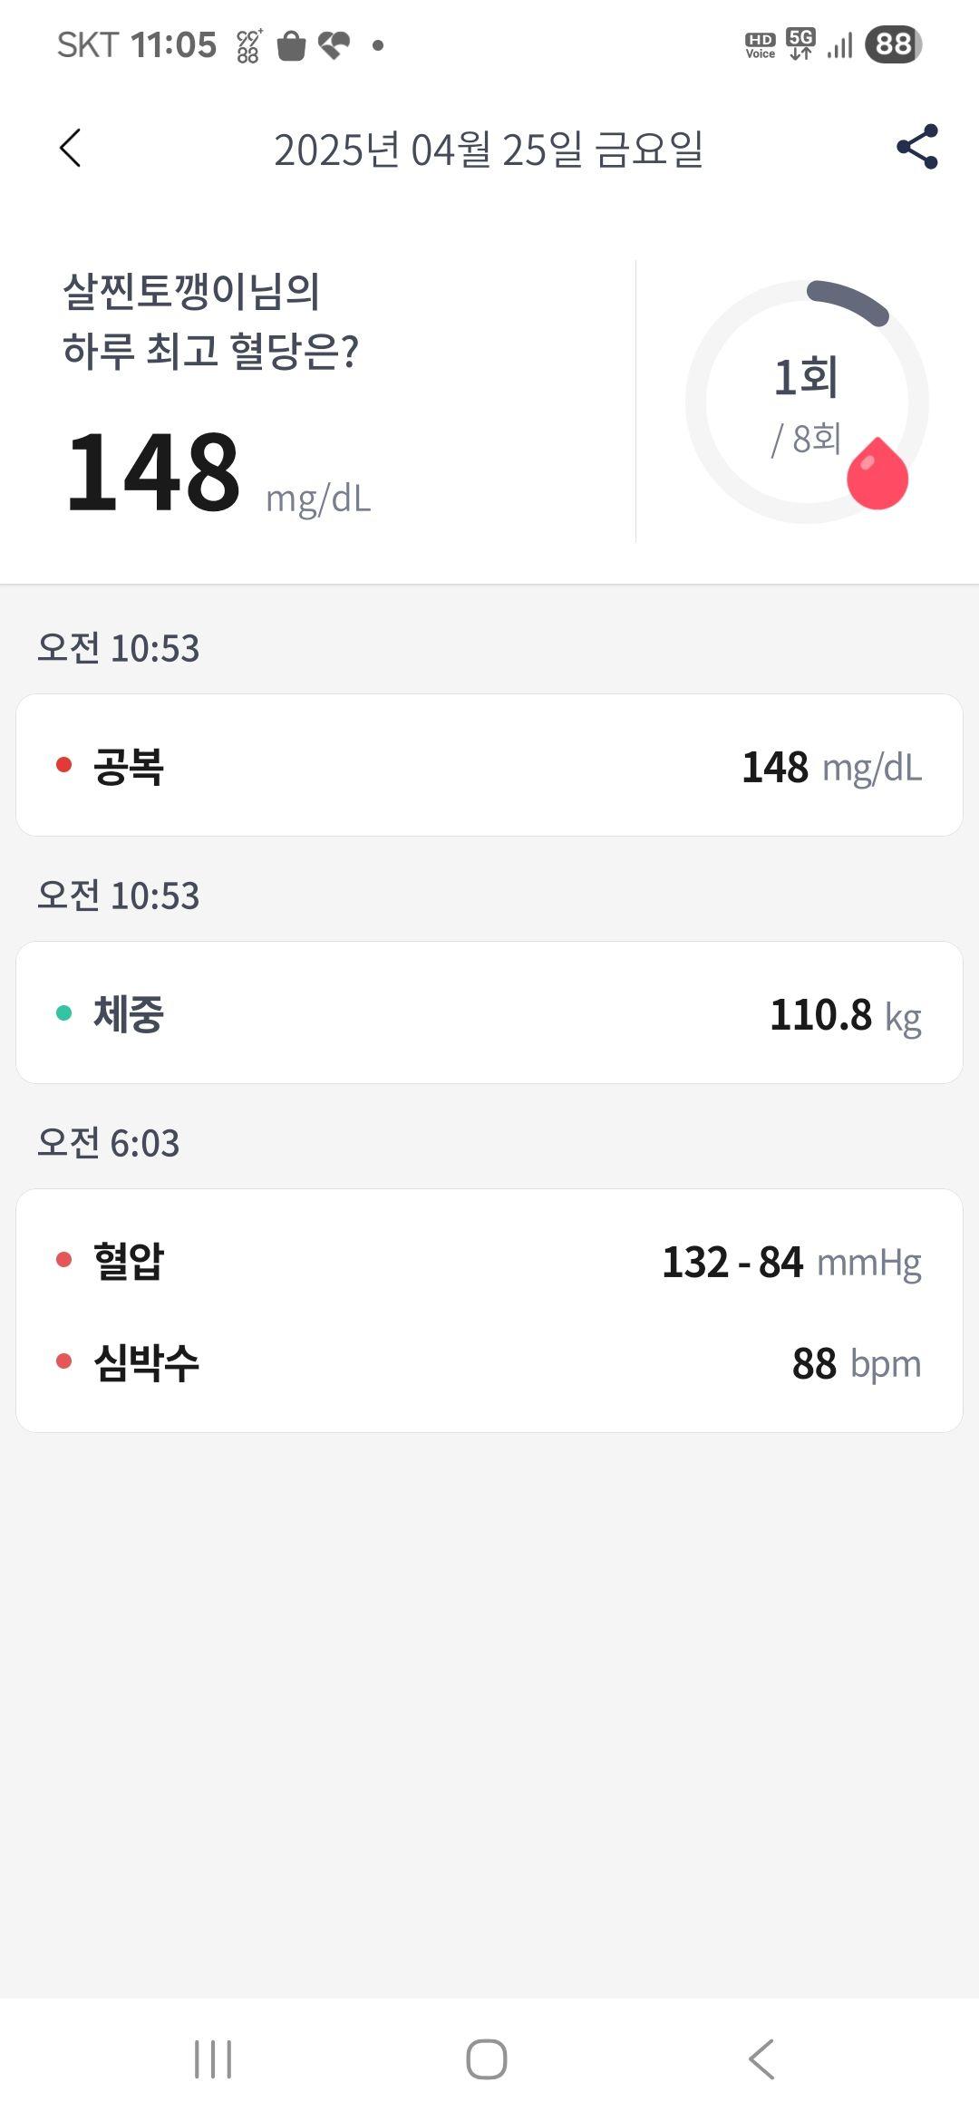Image resolution: width=979 pixels, height=2121 pixels.
Task: Tap the battery 88 indicator
Action: tap(894, 44)
